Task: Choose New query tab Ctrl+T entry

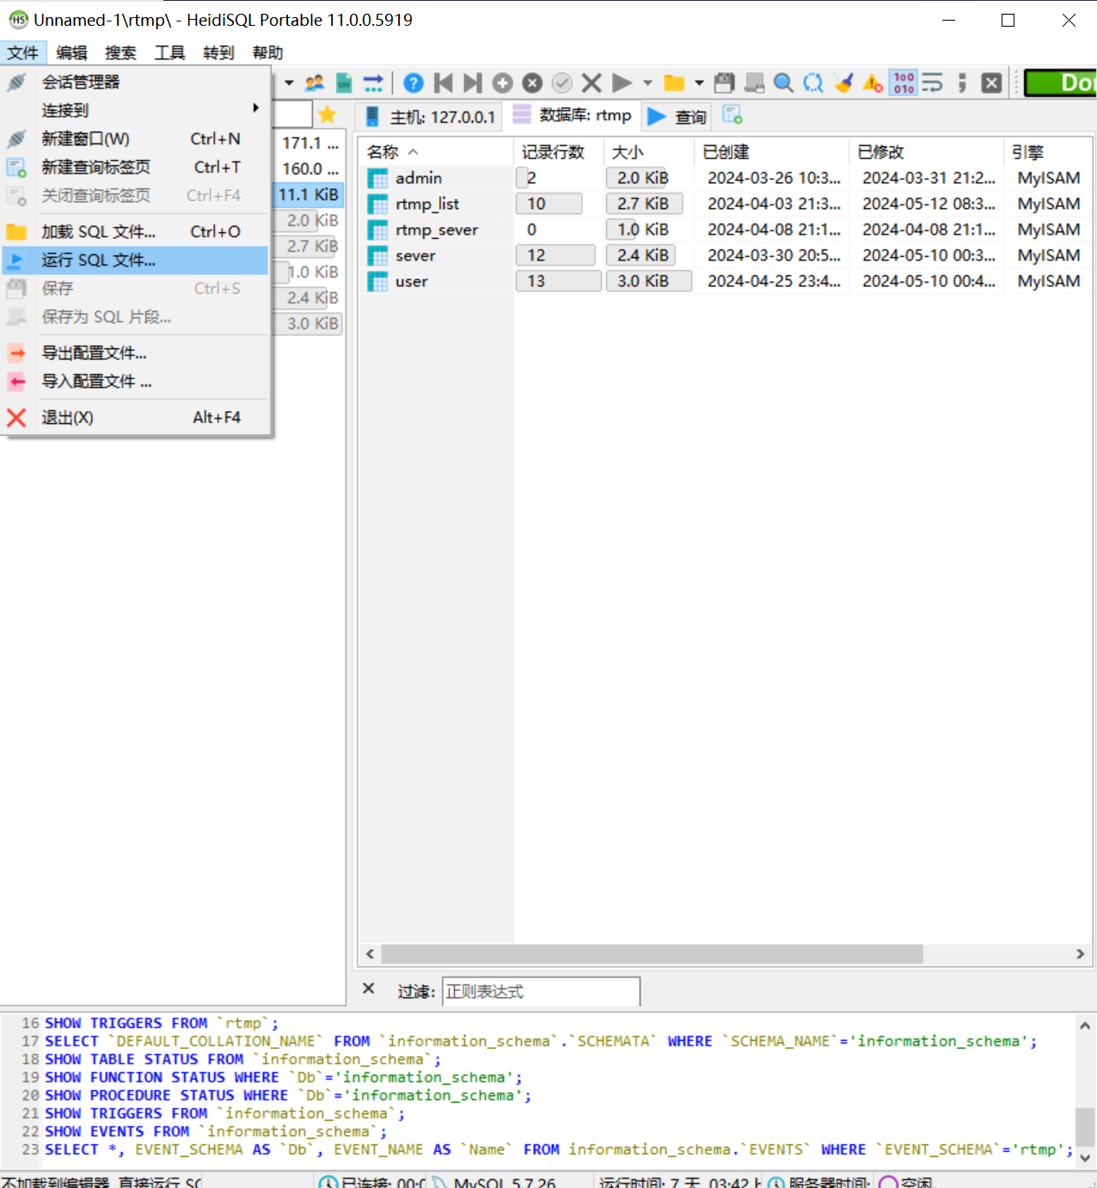Action: 136,167
